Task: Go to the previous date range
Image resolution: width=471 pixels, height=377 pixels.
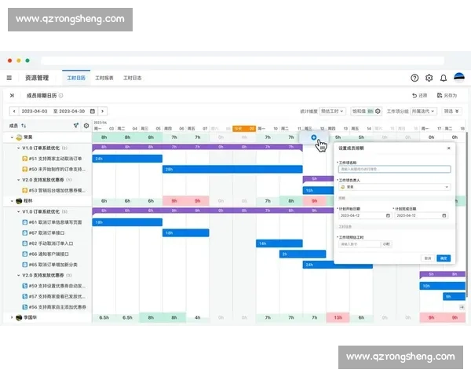Action: (x=14, y=112)
